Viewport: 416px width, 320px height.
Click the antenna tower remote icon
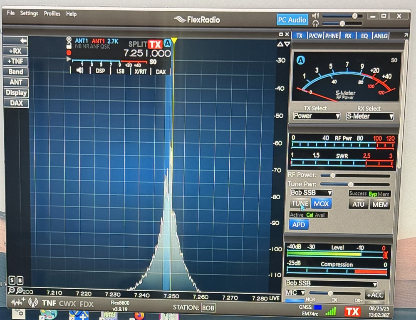point(33,303)
